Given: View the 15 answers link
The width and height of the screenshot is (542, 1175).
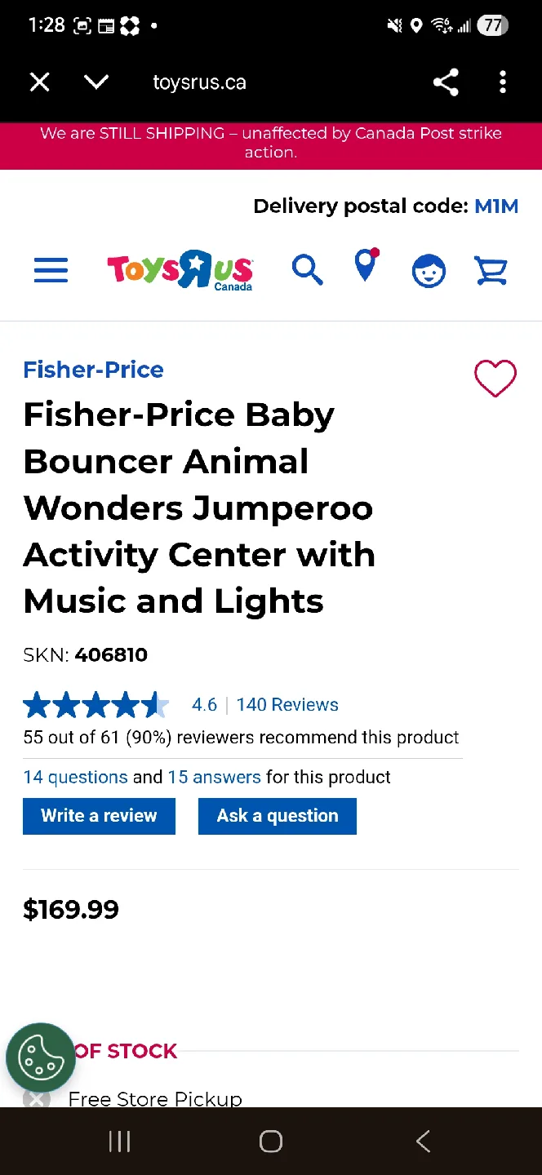Looking at the screenshot, I should coord(214,777).
